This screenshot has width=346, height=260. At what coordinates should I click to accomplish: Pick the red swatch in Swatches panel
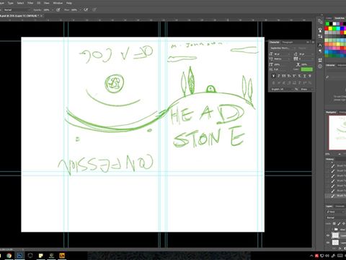(x=327, y=28)
